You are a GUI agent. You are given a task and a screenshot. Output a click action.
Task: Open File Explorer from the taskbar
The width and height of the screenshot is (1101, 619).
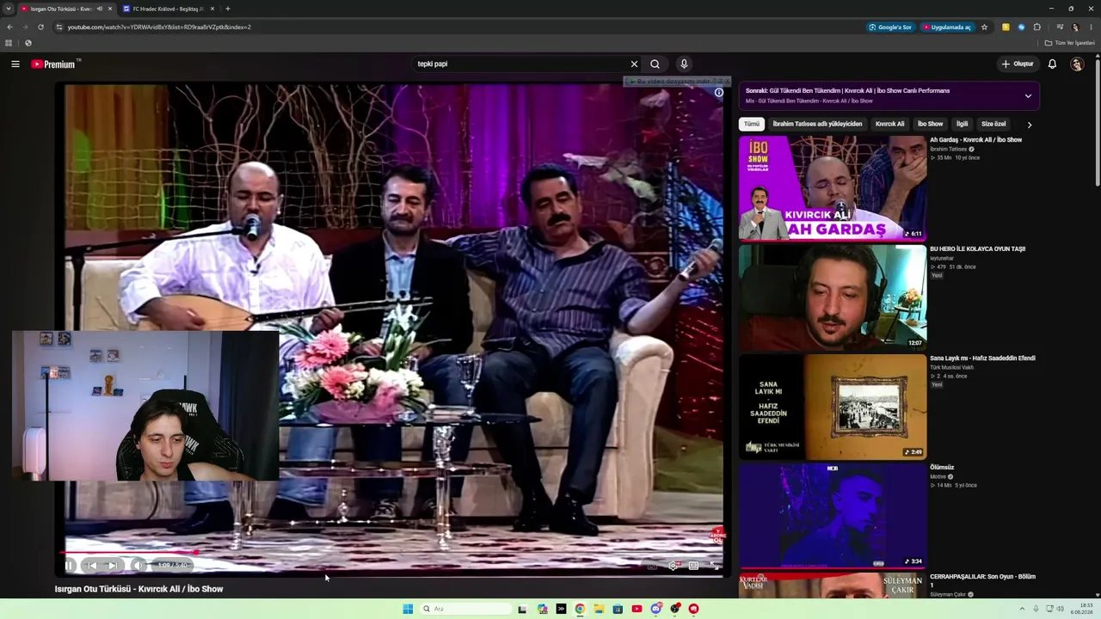point(599,609)
